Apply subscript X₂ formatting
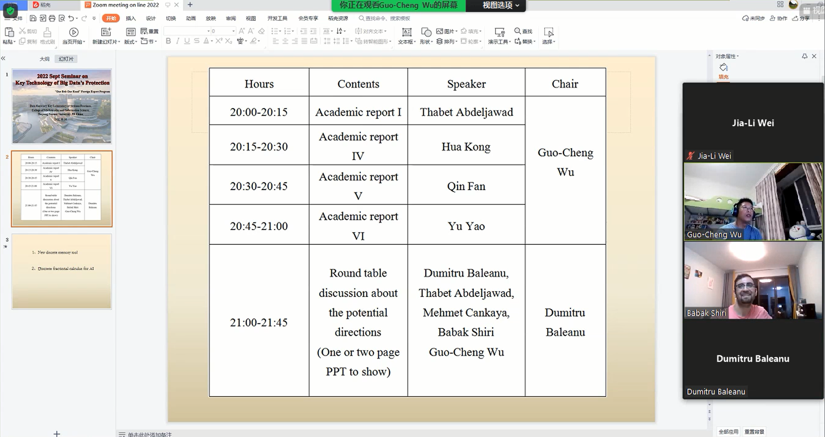The image size is (825, 437). pos(229,41)
